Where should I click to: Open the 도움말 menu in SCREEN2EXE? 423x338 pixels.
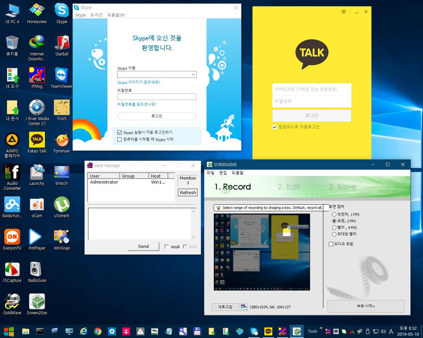coord(238,173)
